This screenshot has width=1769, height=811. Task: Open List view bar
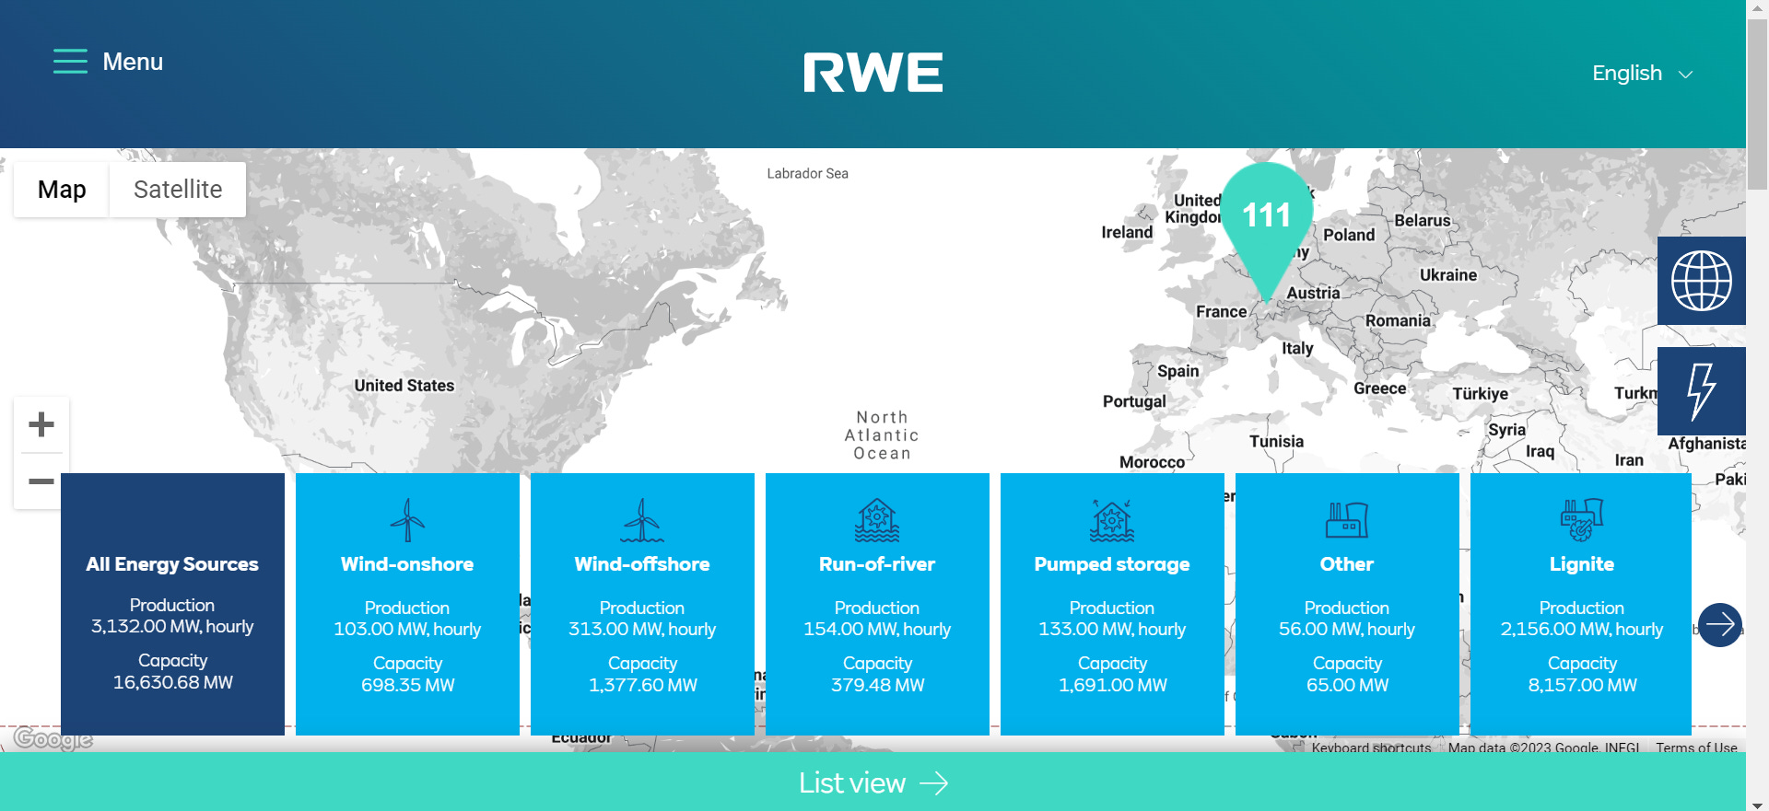(x=873, y=782)
